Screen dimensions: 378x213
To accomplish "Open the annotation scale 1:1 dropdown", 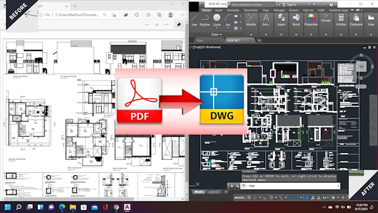I will [x=325, y=197].
